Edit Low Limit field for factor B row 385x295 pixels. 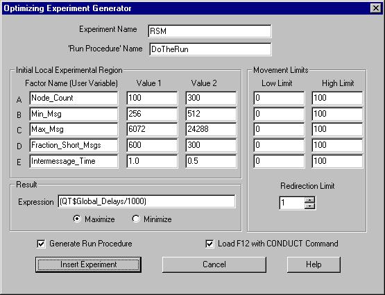tap(279, 114)
